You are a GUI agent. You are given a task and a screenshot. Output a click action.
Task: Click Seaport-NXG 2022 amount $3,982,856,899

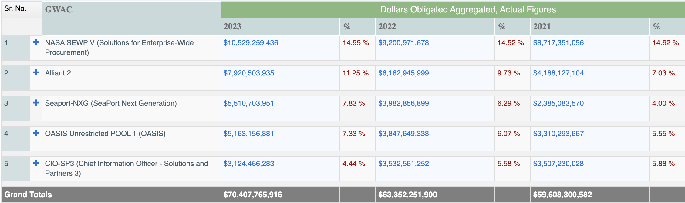(x=403, y=103)
